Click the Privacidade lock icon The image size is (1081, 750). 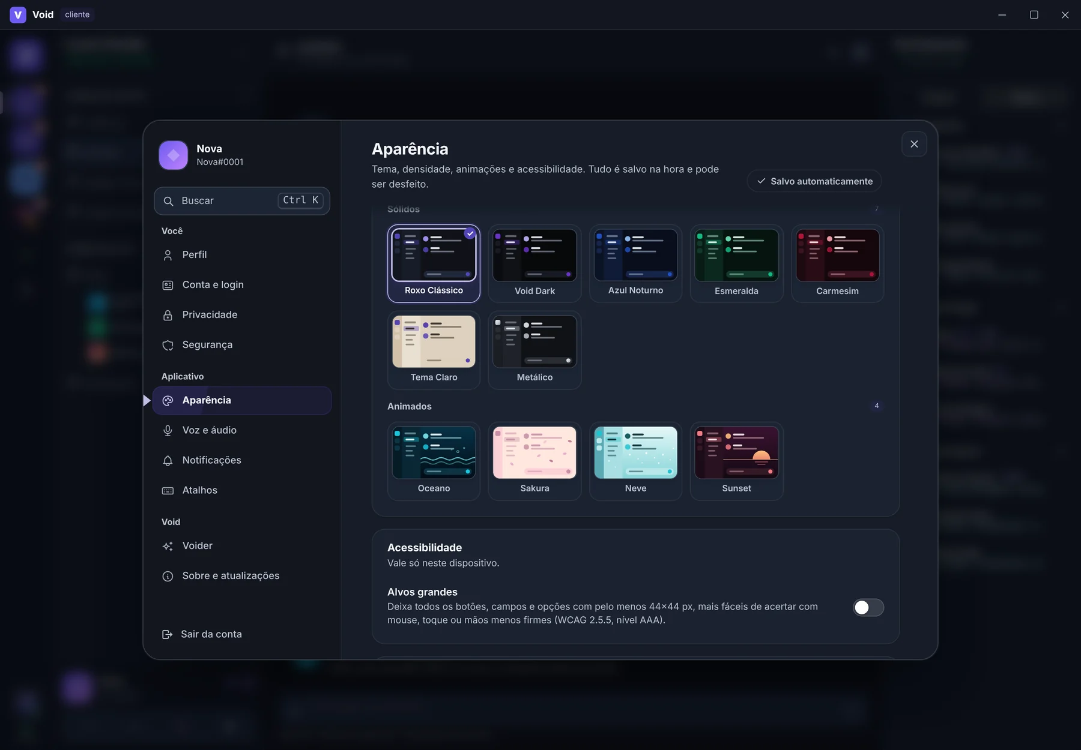168,315
